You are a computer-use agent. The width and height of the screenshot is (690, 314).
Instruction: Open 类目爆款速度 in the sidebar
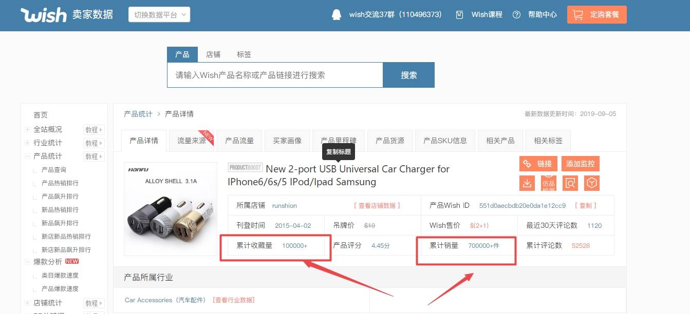60,276
